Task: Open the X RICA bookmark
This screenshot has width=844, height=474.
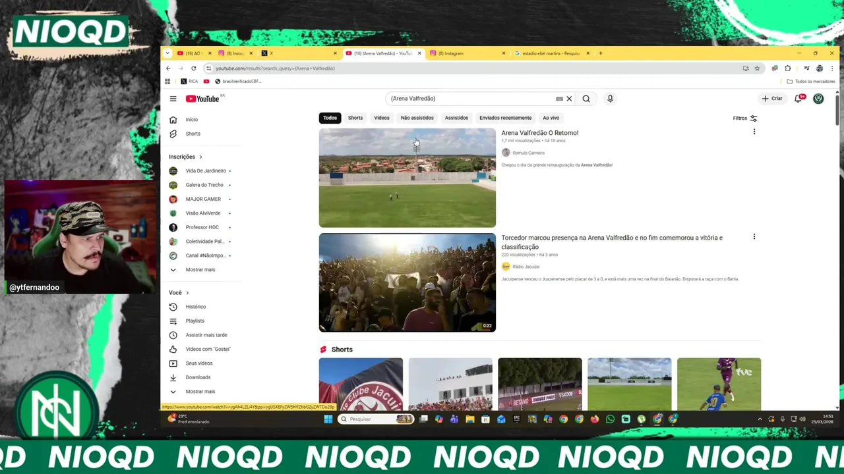Action: 189,82
